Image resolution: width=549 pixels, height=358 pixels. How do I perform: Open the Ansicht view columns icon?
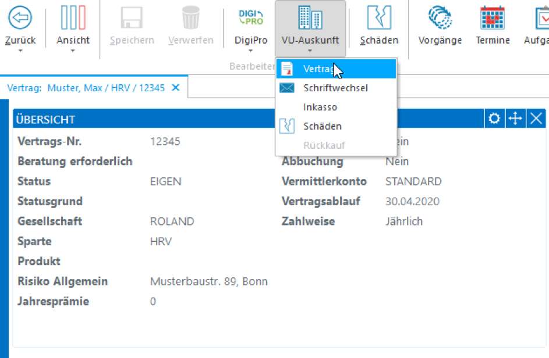[x=73, y=18]
